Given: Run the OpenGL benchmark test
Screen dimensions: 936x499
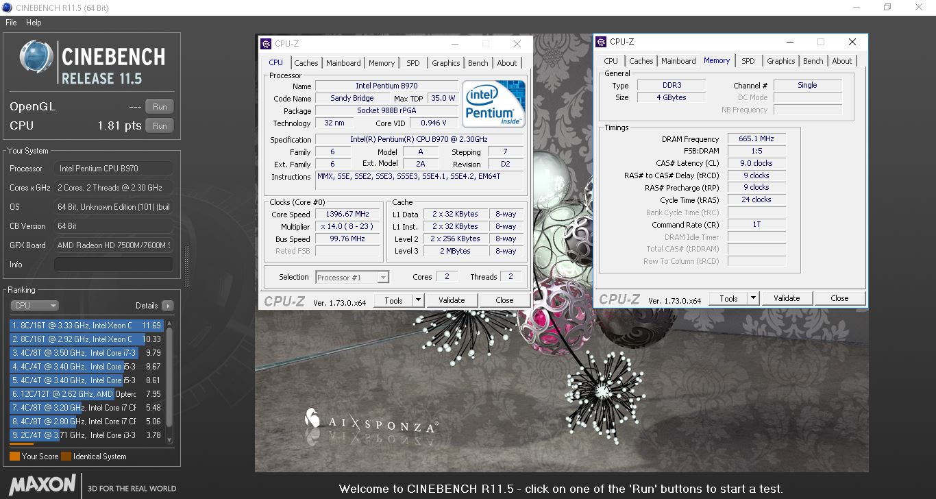Looking at the screenshot, I should click(160, 106).
